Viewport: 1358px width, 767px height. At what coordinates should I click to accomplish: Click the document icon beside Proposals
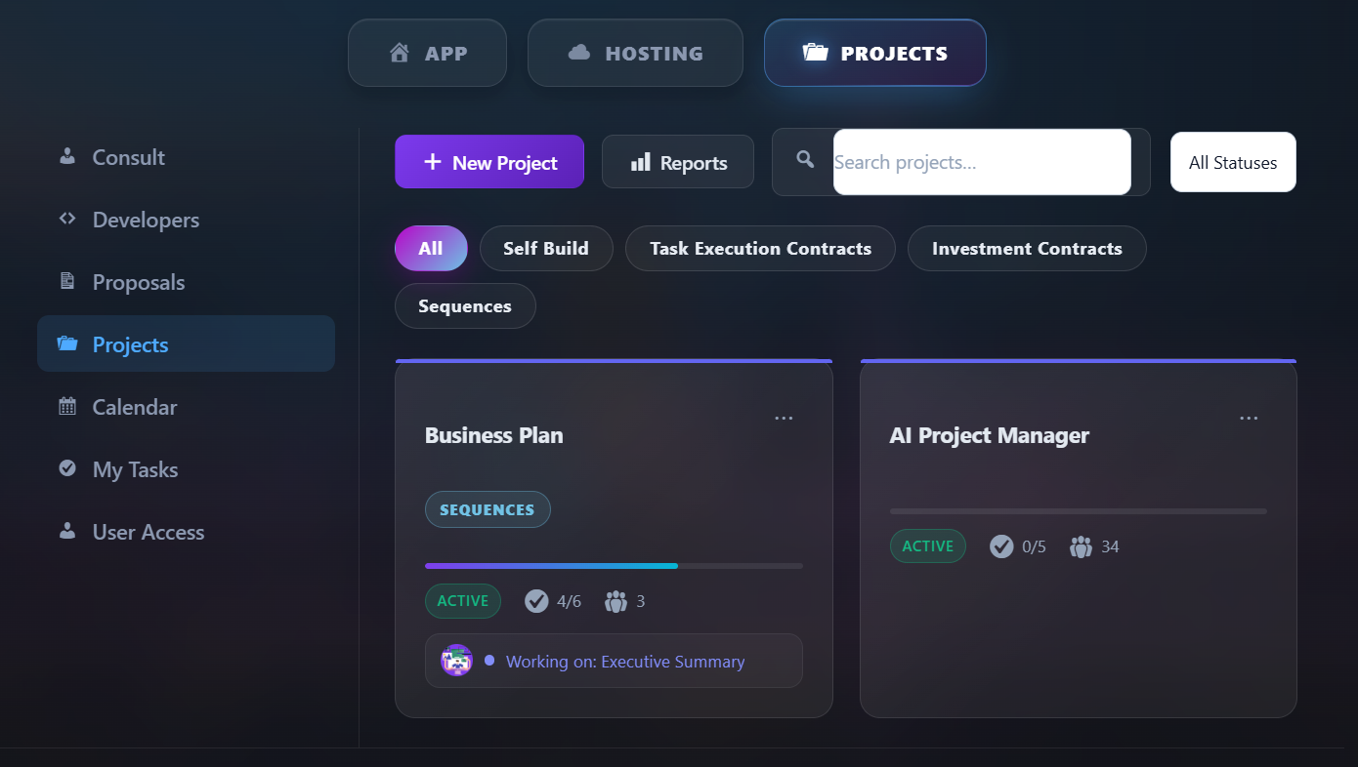67,281
